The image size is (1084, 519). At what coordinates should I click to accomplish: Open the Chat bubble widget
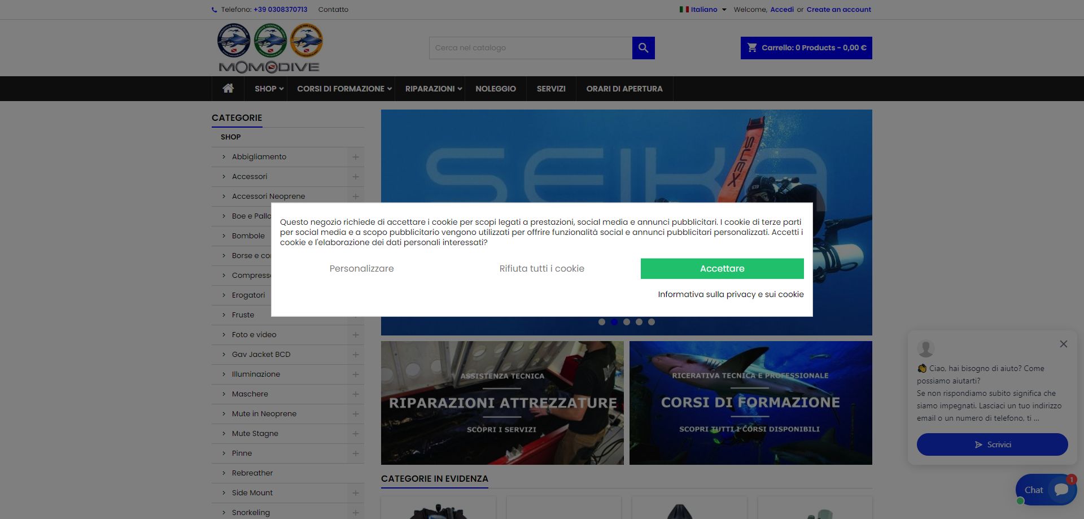click(1046, 490)
